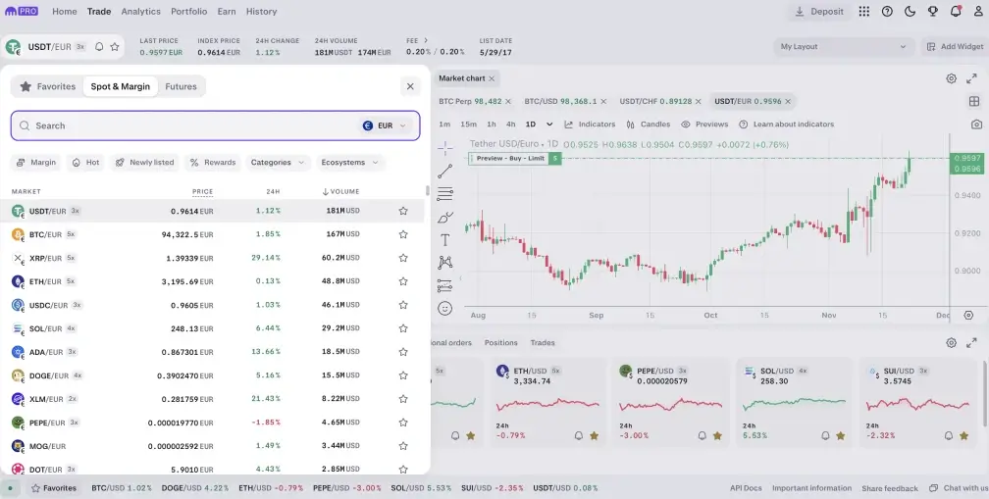Open Learn about indicators link
The image size is (989, 499).
click(x=787, y=125)
